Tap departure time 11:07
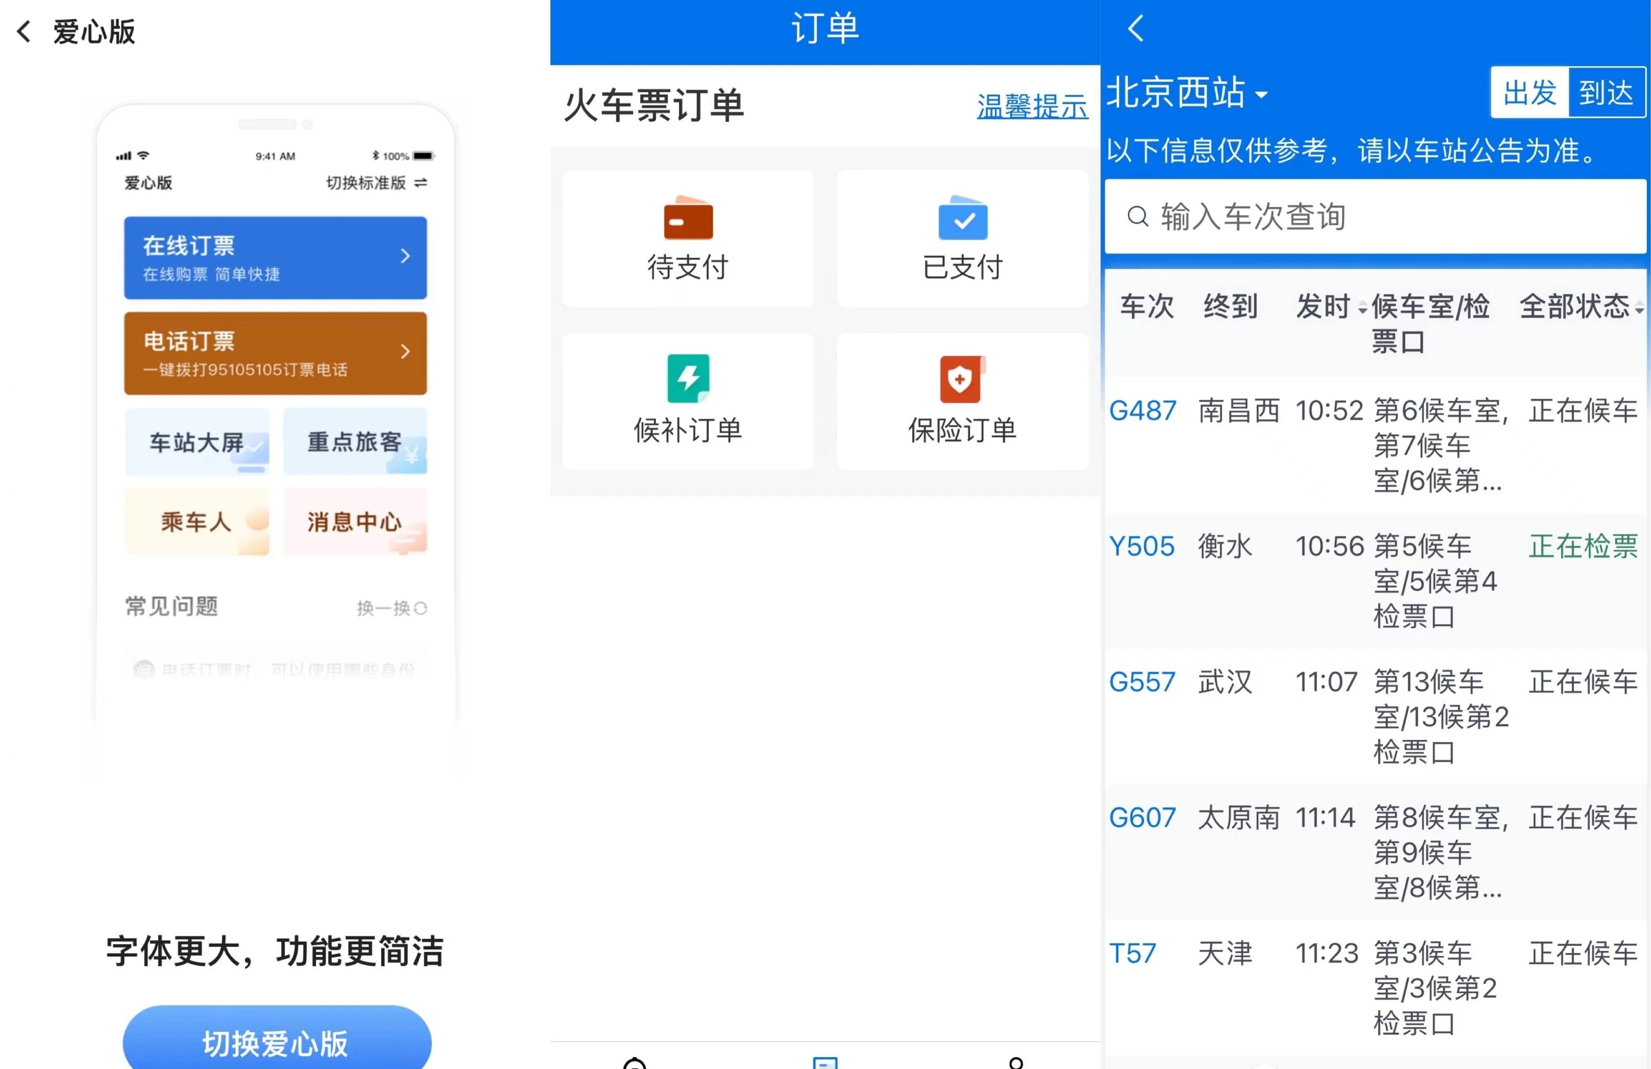Image resolution: width=1651 pixels, height=1069 pixels. (x=1326, y=681)
